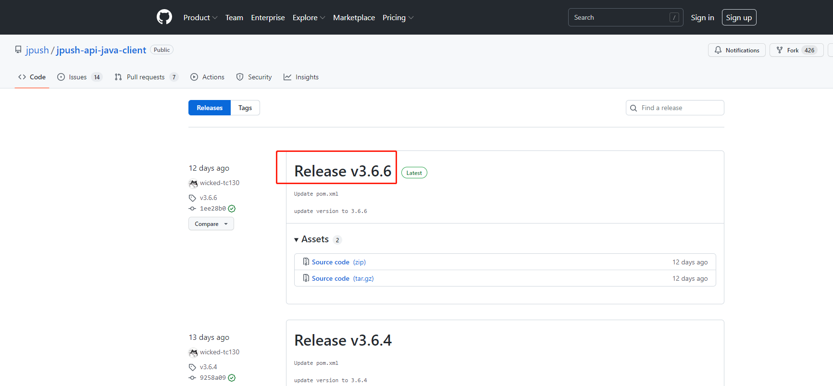
Task: Click the Security shield icon
Action: pyautogui.click(x=240, y=77)
